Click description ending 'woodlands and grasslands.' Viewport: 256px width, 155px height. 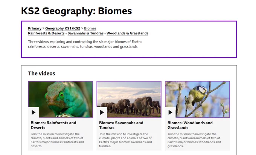pos(194,140)
